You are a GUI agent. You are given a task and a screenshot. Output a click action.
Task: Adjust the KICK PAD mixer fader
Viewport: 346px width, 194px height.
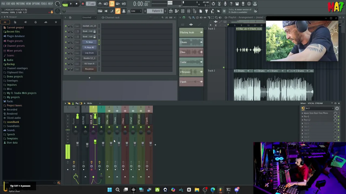point(87,145)
